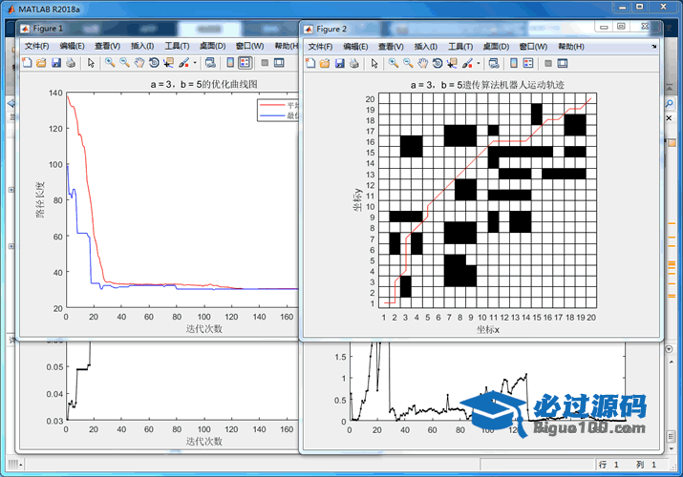
Task: Click New Figure icon in Figure 1 toolbar
Action: point(27,63)
